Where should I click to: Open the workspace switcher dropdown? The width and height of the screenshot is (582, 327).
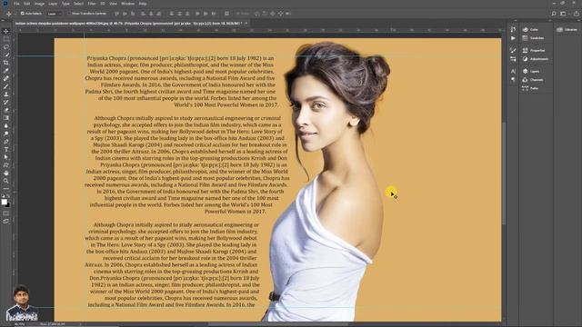point(564,14)
